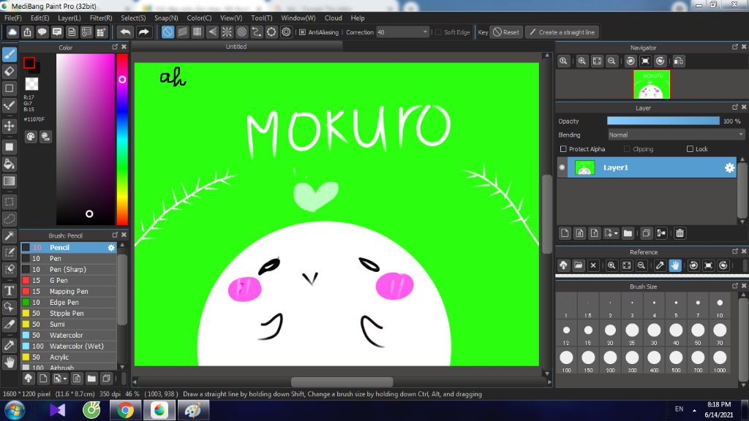Open the Blending mode dropdown
The height and width of the screenshot is (421, 749).
(676, 135)
